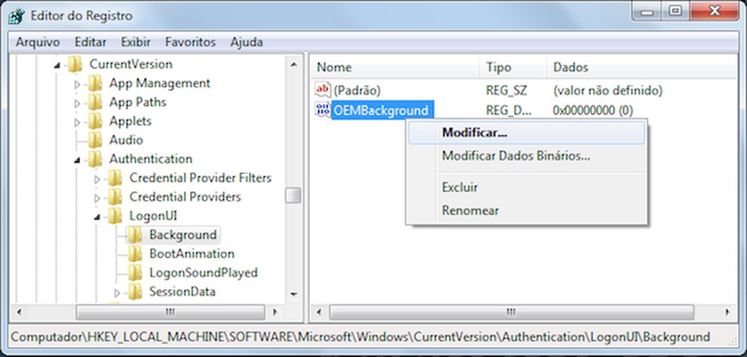
Task: Collapse the CurrentVersion tree node
Action: pos(57,65)
